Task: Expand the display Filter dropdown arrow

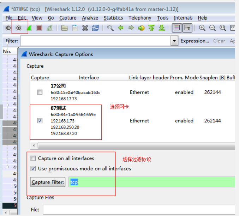Action: 174,41
